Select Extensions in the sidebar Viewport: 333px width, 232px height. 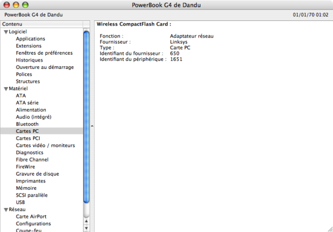pos(29,46)
